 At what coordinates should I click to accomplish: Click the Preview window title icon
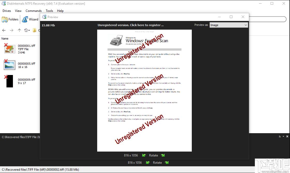pyautogui.click(x=44, y=17)
